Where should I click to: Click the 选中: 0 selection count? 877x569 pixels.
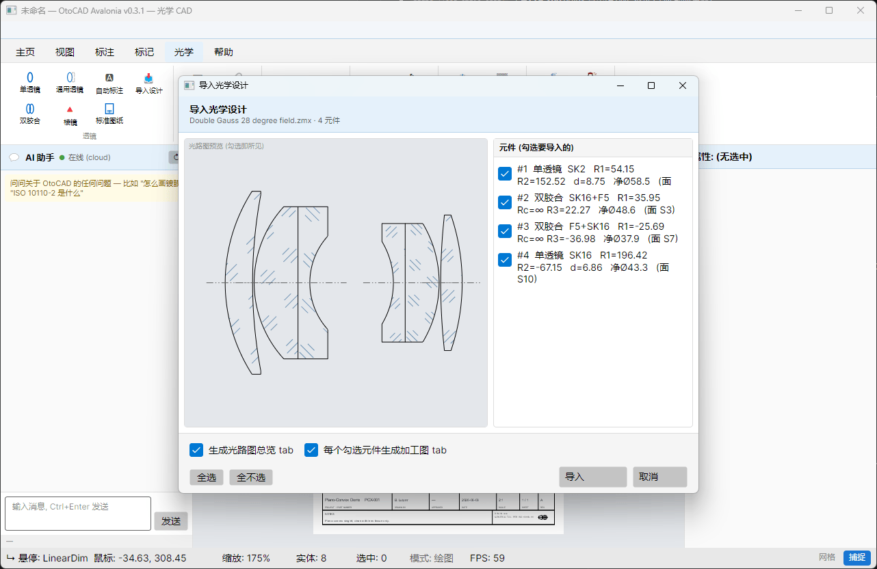pos(371,558)
